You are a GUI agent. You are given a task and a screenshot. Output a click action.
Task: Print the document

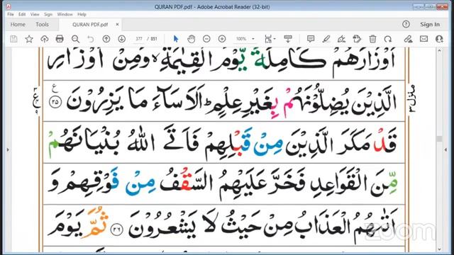pos(60,39)
